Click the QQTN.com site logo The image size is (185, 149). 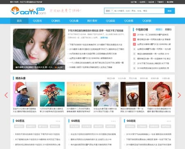pyautogui.click(x=28, y=11)
